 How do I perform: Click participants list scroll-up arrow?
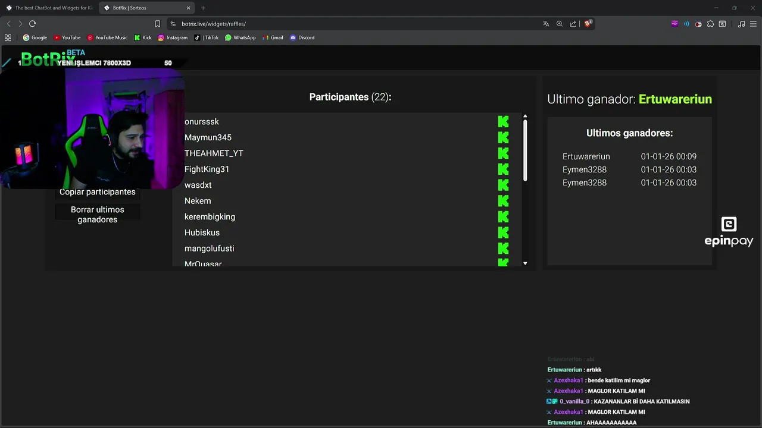tap(525, 117)
